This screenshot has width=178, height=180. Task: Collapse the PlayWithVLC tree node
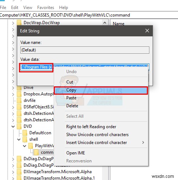(x=25, y=146)
